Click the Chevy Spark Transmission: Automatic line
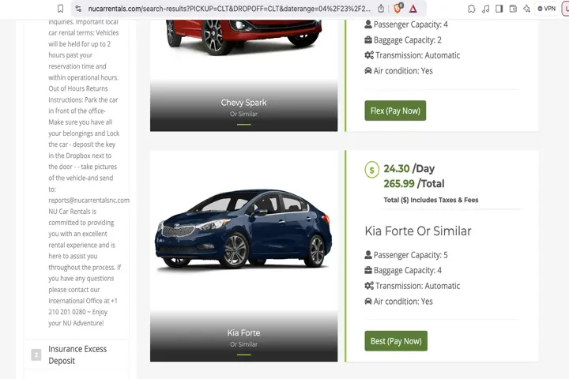The image size is (569, 379). click(x=413, y=55)
